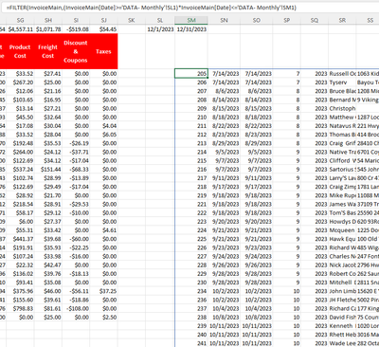
Task: Select the total cell -$519.08
Action: tap(76, 29)
